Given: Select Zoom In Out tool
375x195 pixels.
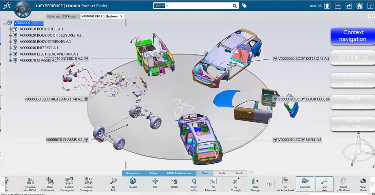Looking at the screenshot, I should click(194, 184).
